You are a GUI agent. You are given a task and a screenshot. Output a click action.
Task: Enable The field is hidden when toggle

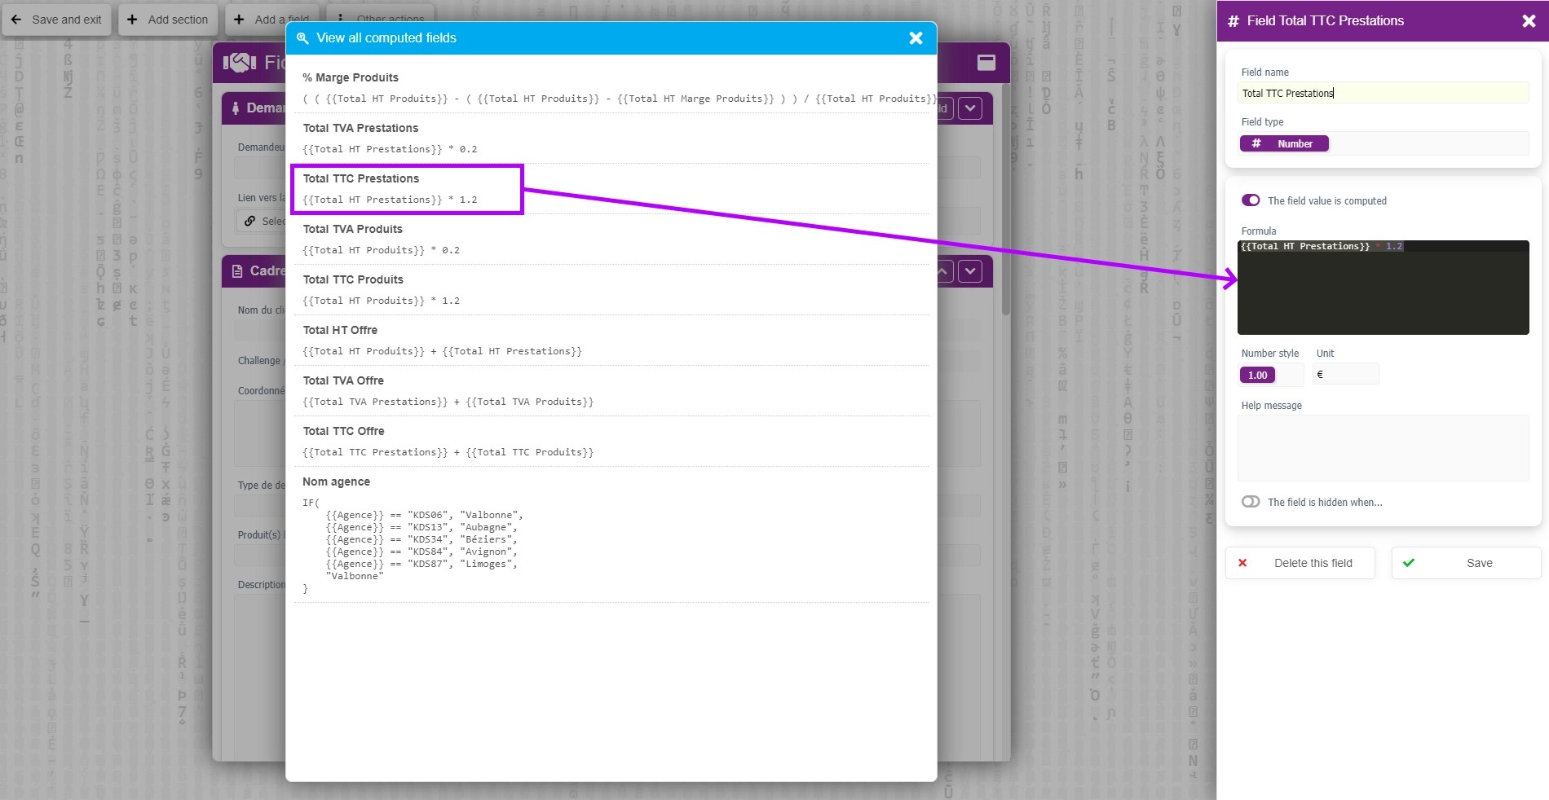coord(1250,502)
